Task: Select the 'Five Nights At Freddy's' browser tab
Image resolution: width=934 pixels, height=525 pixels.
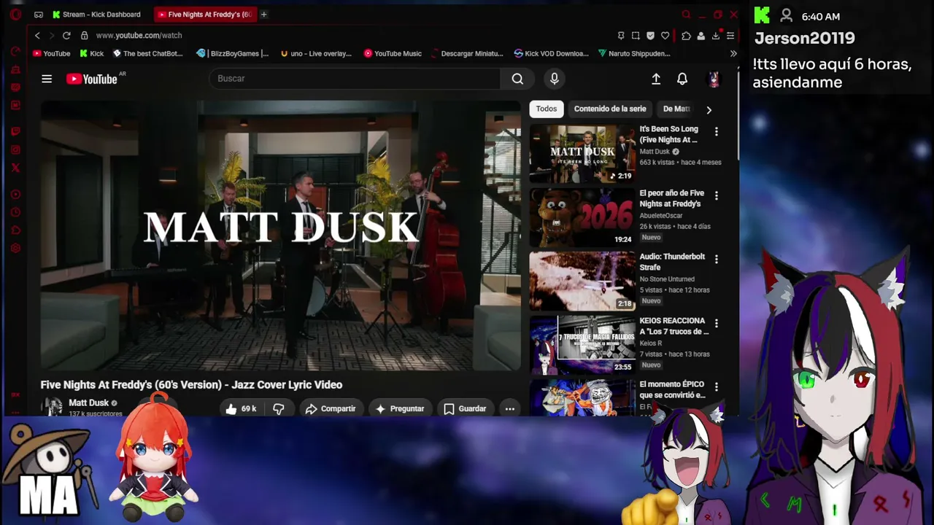Action: tap(205, 15)
